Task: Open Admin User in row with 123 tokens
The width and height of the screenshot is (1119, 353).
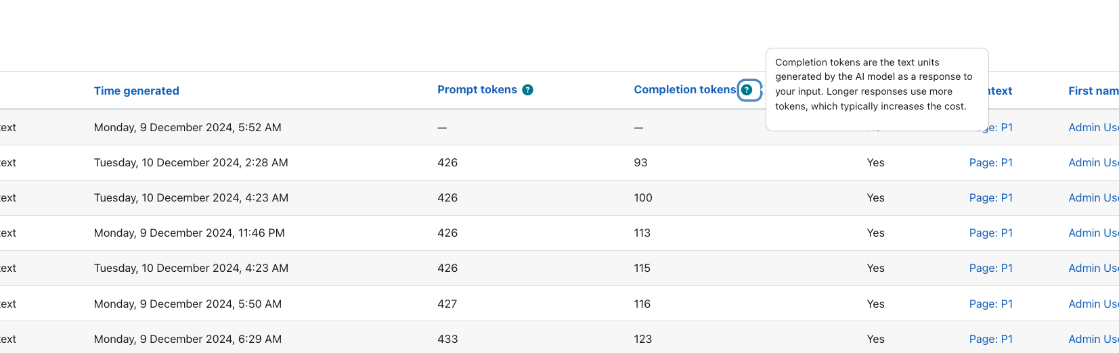Action: tap(1093, 339)
